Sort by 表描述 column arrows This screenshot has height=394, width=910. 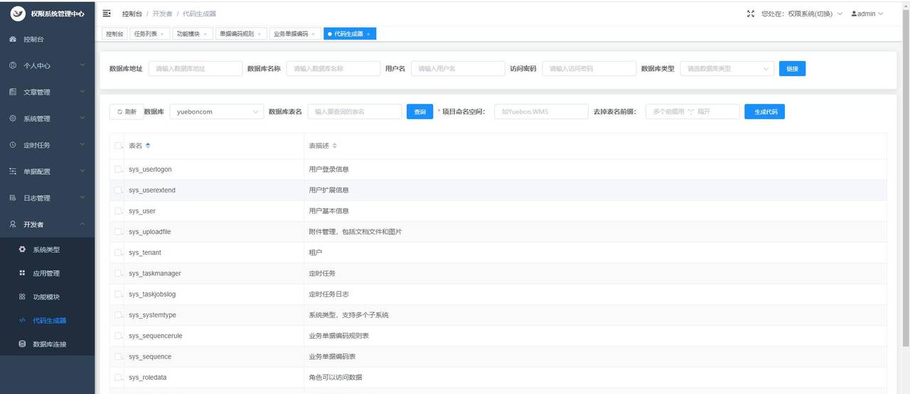335,146
